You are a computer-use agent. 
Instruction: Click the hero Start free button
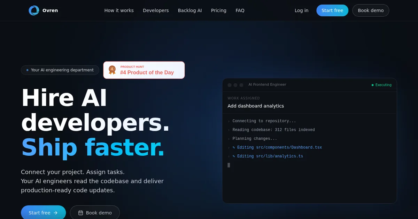(x=43, y=213)
